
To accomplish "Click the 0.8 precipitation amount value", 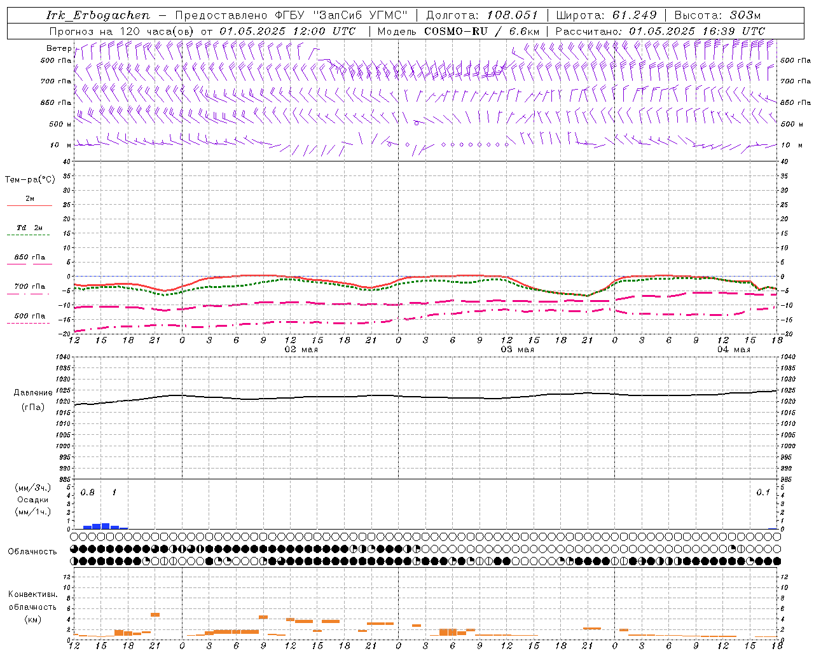I will pyautogui.click(x=88, y=493).
